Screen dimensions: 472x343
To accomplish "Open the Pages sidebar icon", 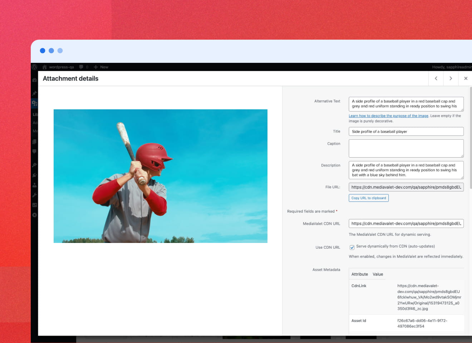I will (34, 141).
